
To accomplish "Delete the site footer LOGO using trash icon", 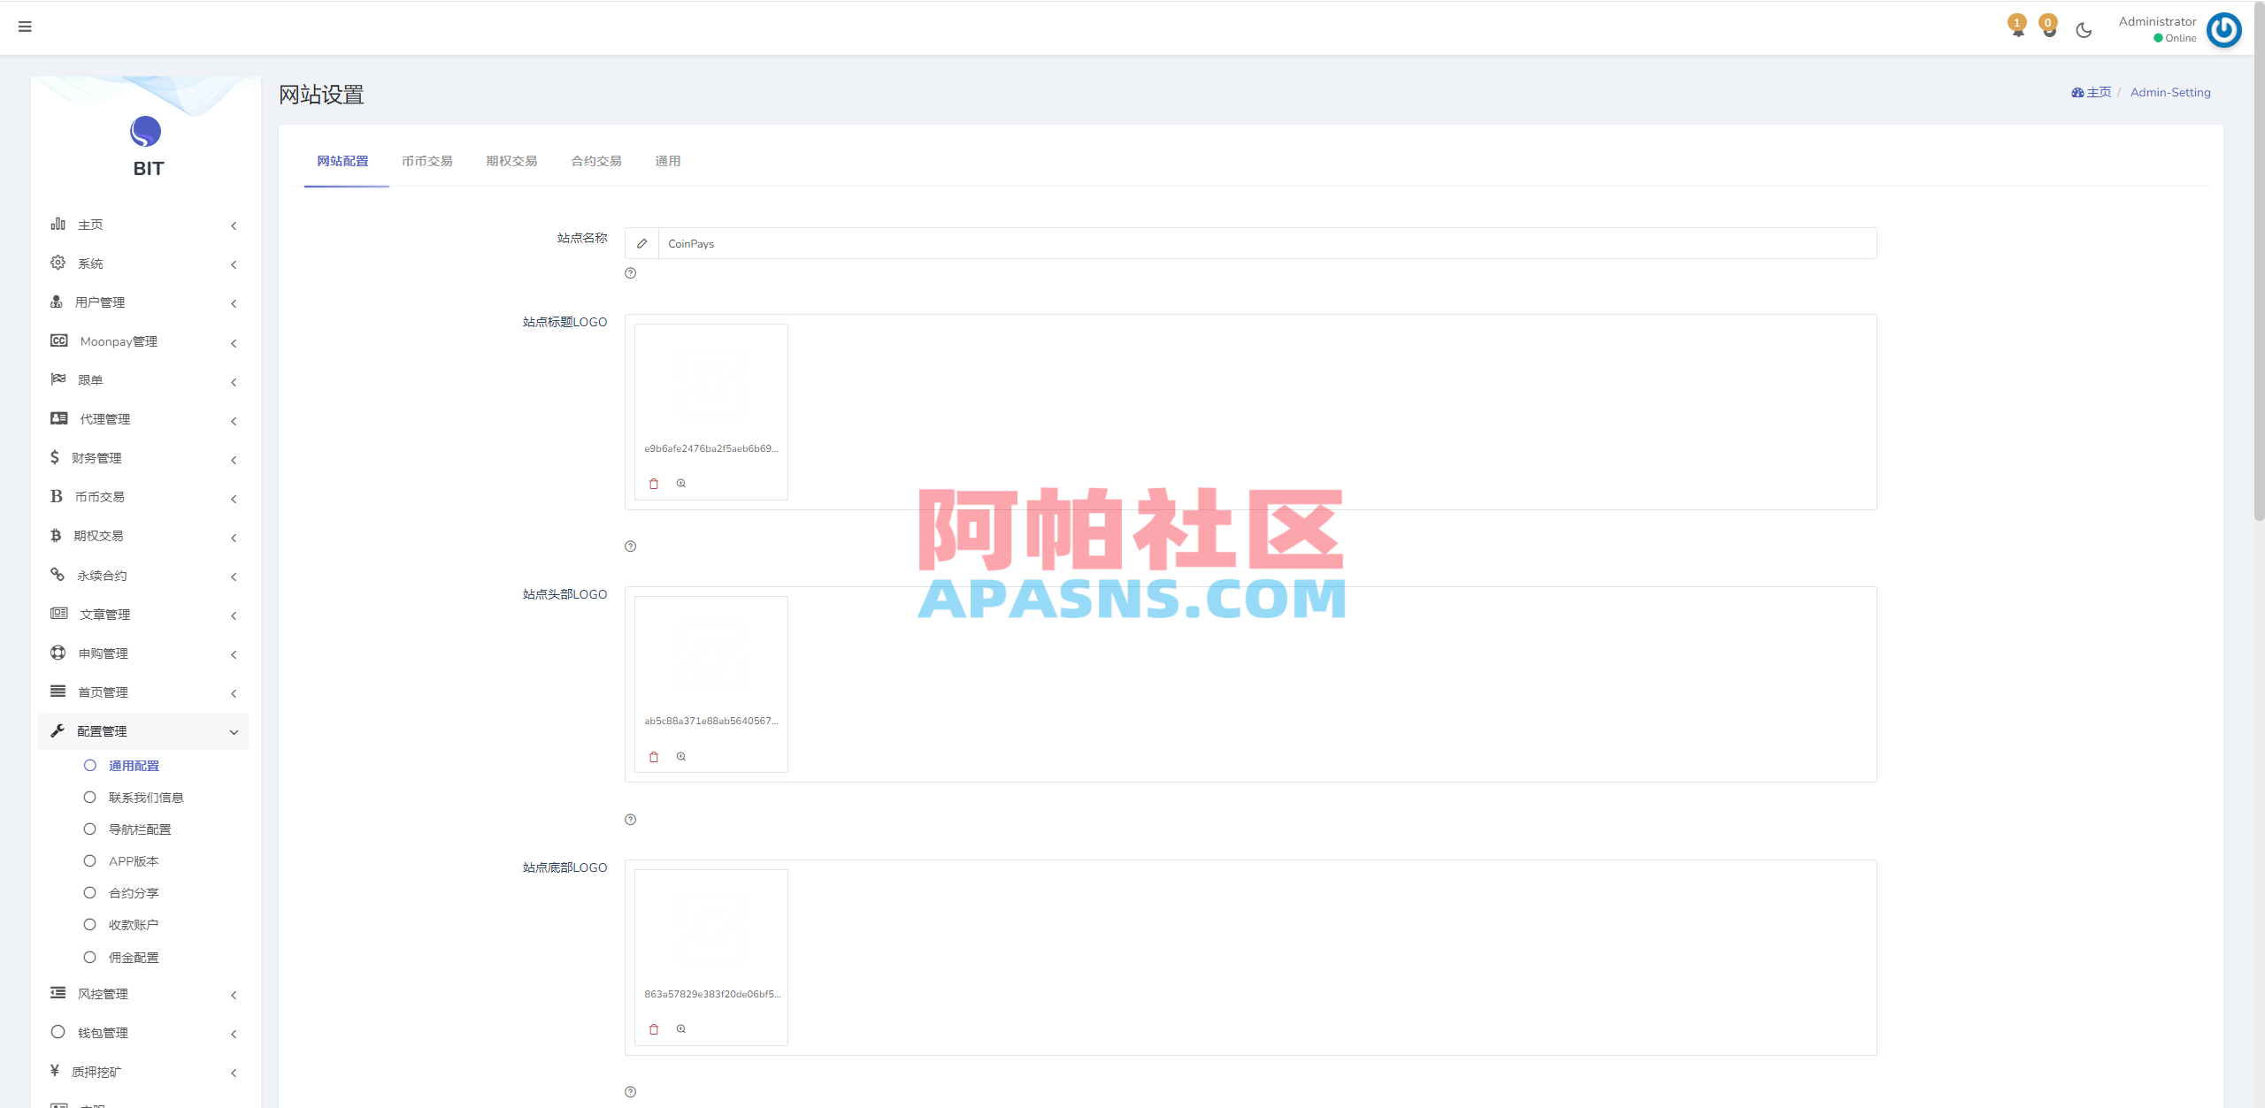I will [x=654, y=1028].
